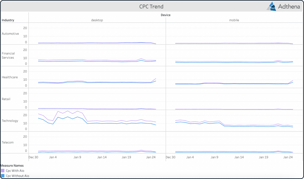This screenshot has height=179, width=304.
Task: Click the mobile column header
Action: (234, 20)
